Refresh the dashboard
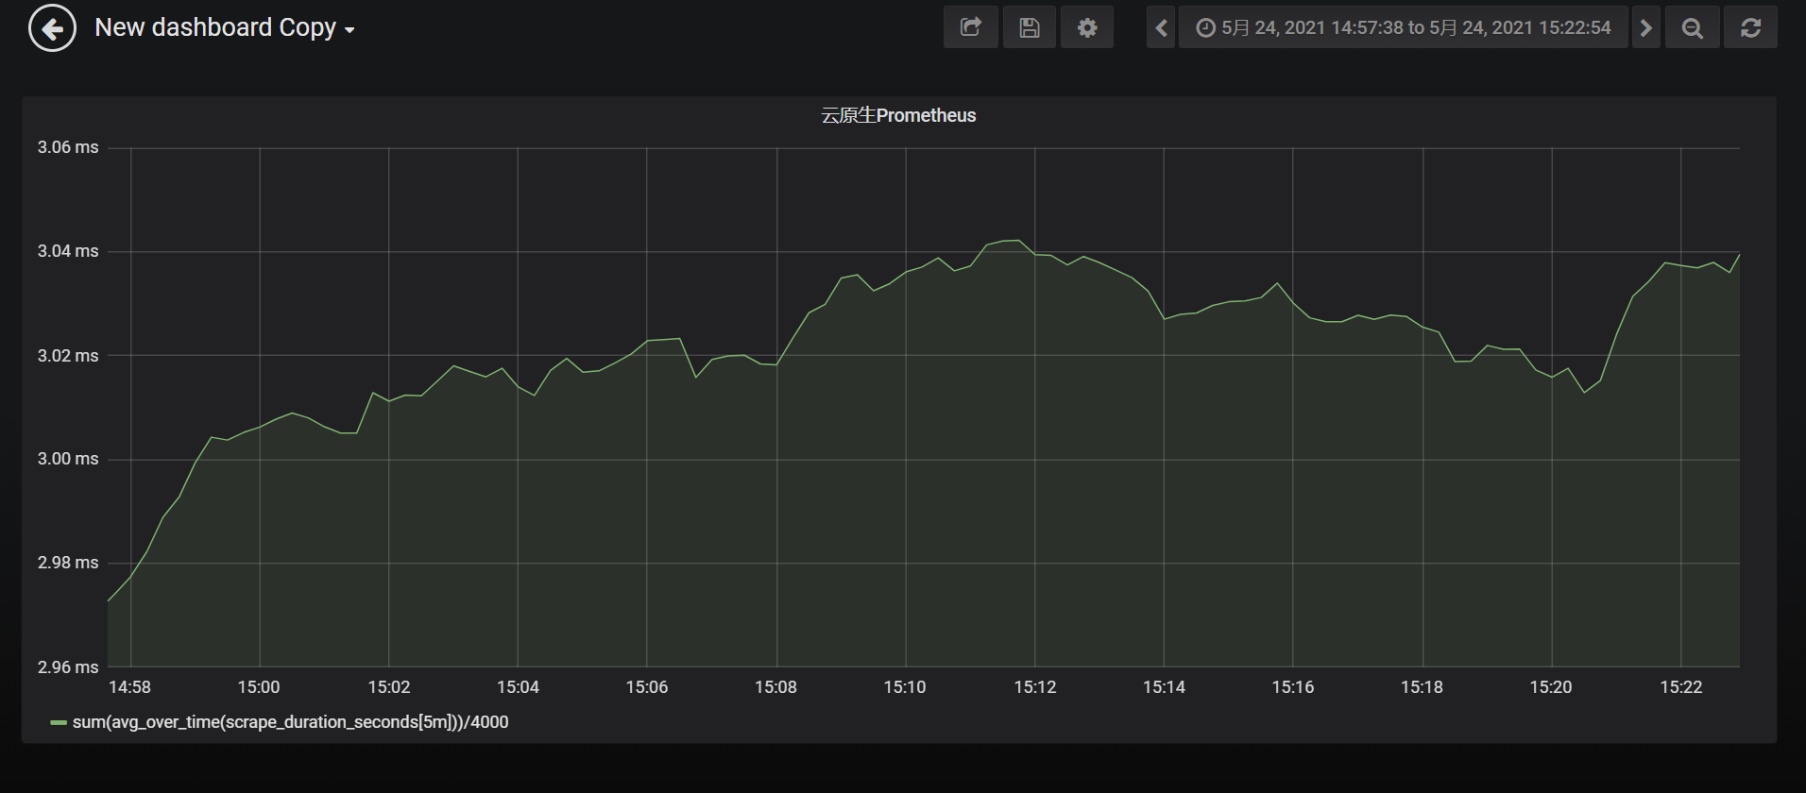The image size is (1806, 793). click(x=1750, y=27)
